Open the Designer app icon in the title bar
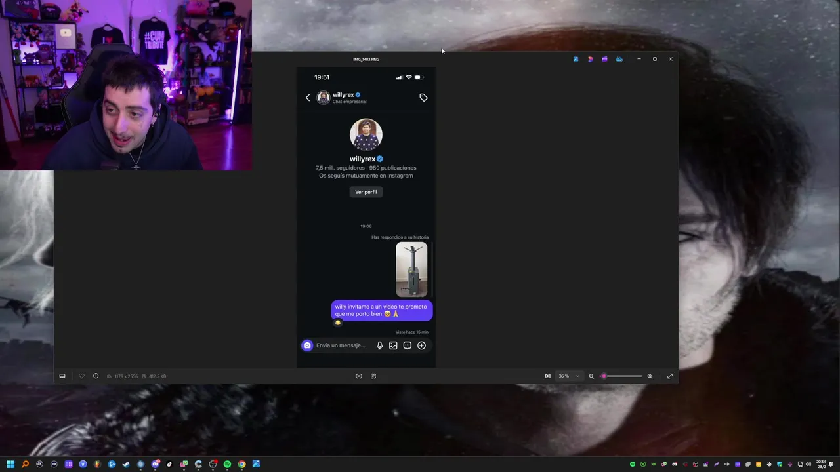 click(x=591, y=59)
